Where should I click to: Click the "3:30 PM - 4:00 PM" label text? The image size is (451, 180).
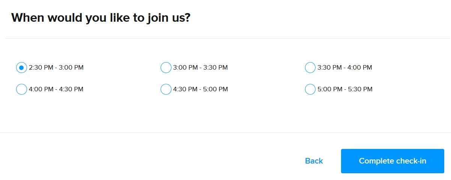(x=345, y=68)
